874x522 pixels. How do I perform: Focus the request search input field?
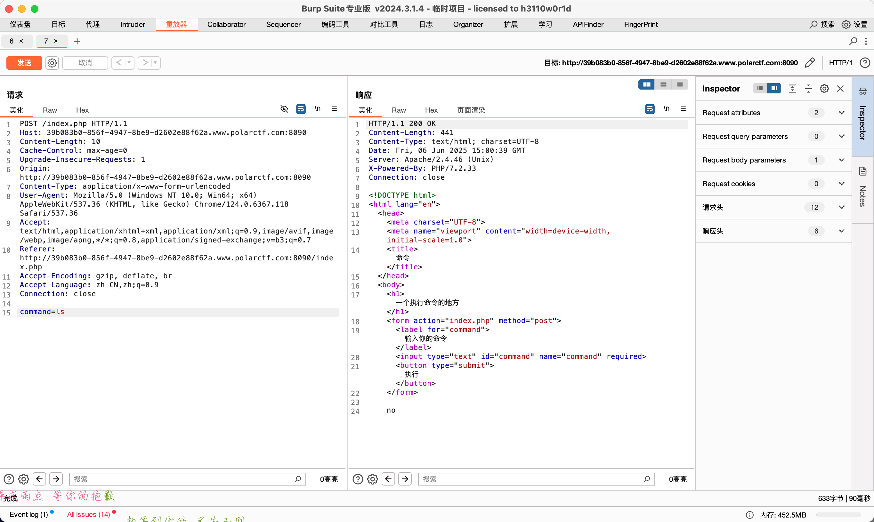click(183, 479)
